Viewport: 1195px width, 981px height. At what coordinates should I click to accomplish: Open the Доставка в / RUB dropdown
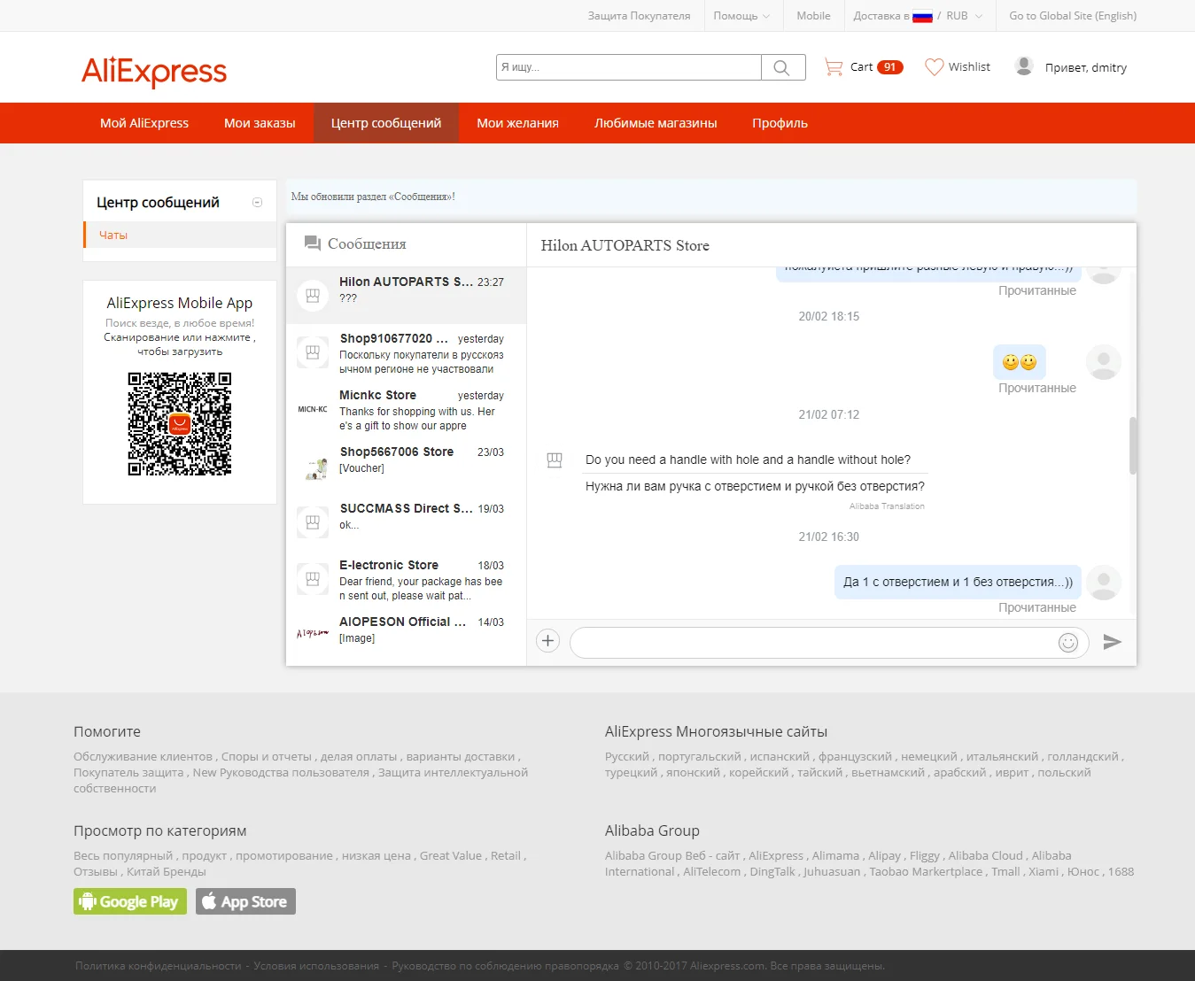point(918,16)
